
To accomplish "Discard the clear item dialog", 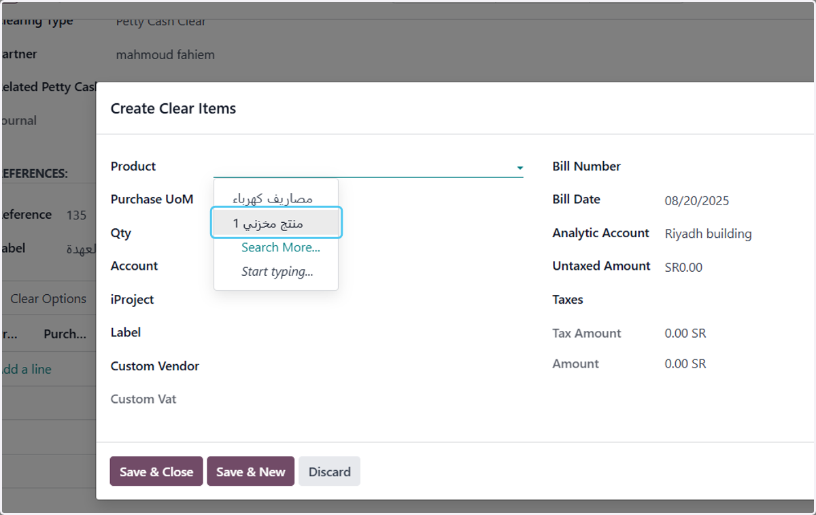I will point(330,472).
